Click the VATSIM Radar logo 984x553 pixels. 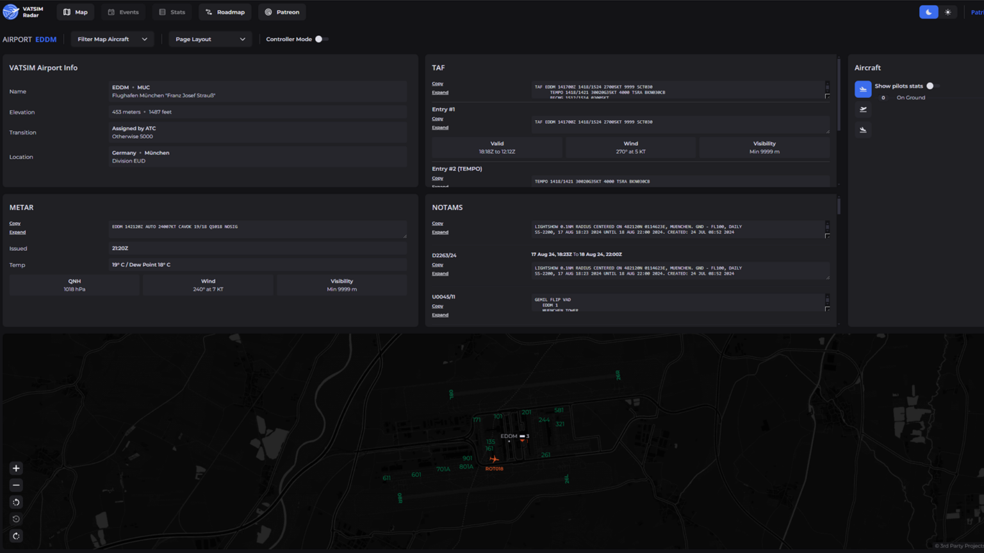click(21, 12)
